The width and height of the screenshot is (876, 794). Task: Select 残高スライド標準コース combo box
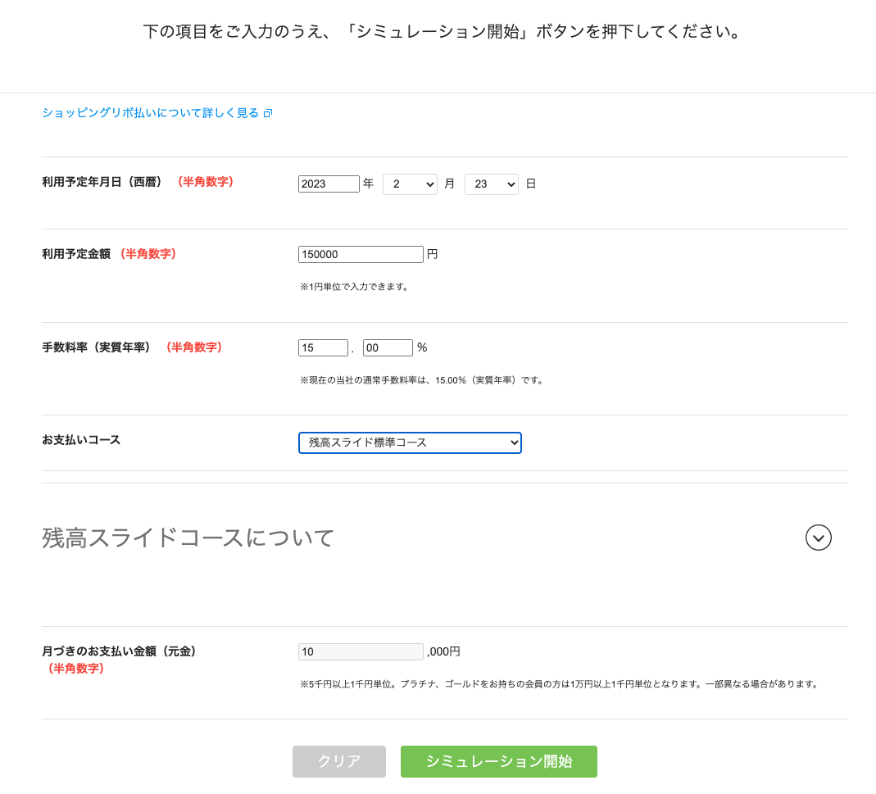(410, 442)
